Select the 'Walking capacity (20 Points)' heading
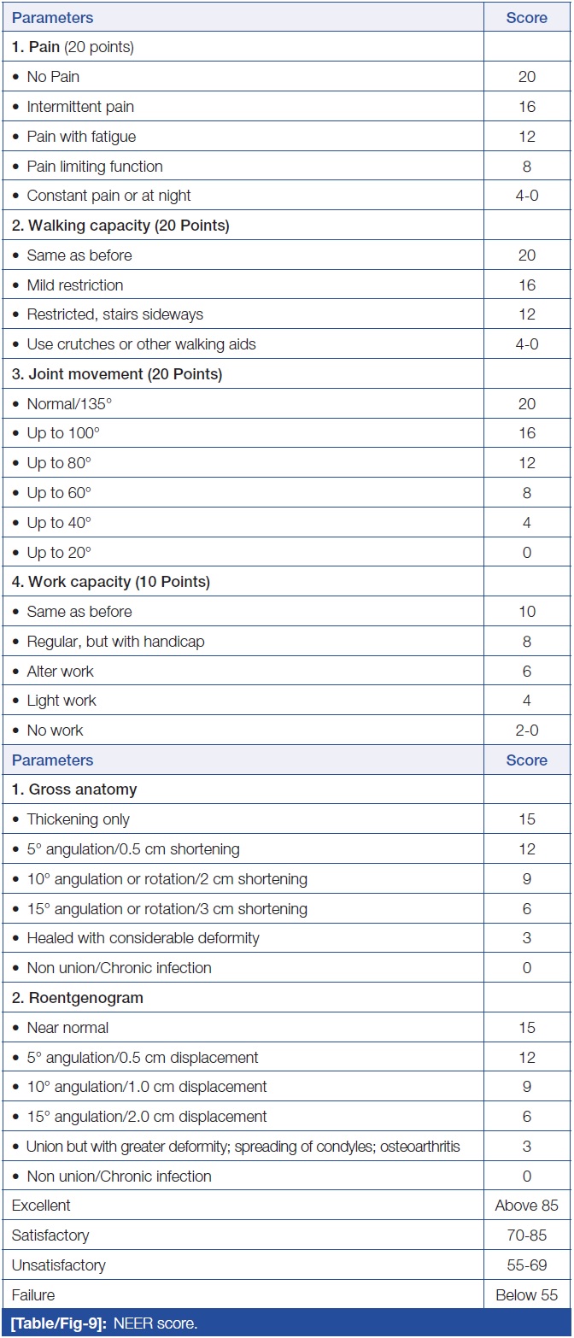 120,226
